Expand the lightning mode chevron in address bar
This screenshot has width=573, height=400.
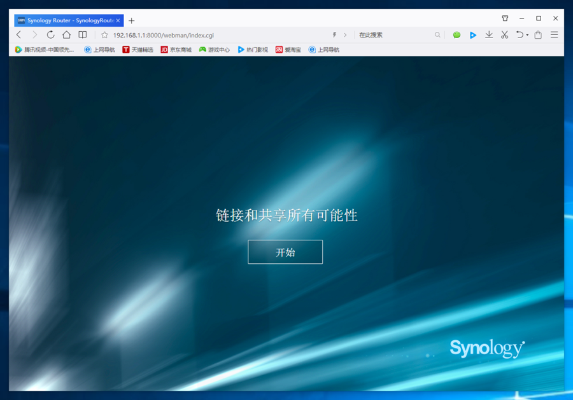point(345,35)
